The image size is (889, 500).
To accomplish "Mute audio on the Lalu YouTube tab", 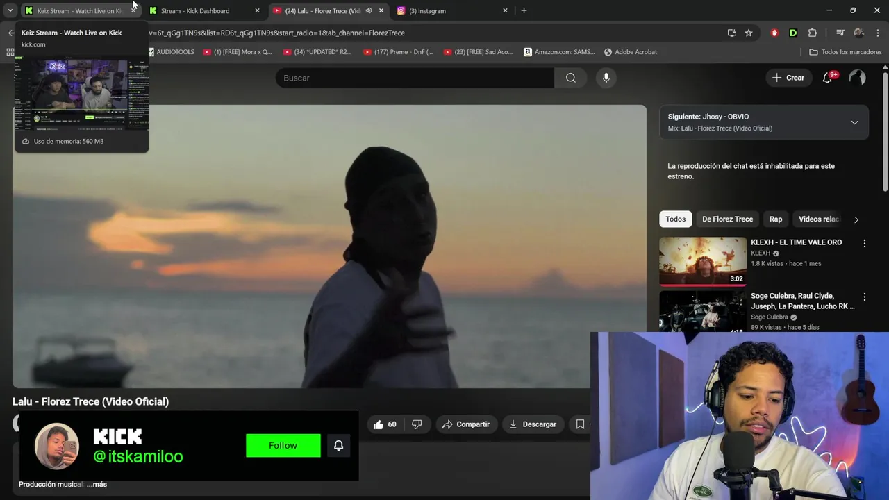I will pos(369,10).
